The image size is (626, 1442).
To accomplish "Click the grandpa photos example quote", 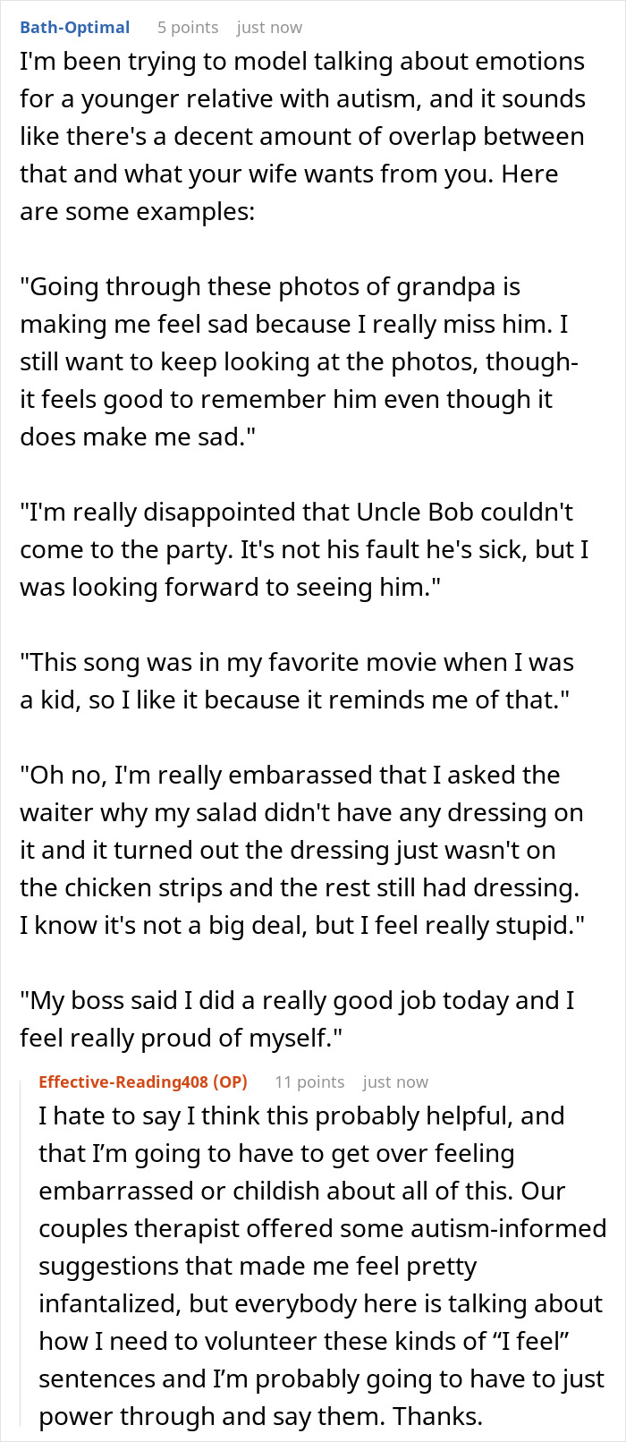I will click(x=299, y=361).
